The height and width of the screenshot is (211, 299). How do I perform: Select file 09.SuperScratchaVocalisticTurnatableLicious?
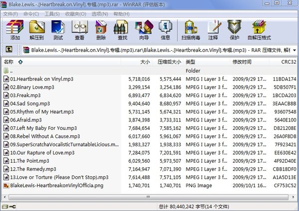(x=64, y=144)
